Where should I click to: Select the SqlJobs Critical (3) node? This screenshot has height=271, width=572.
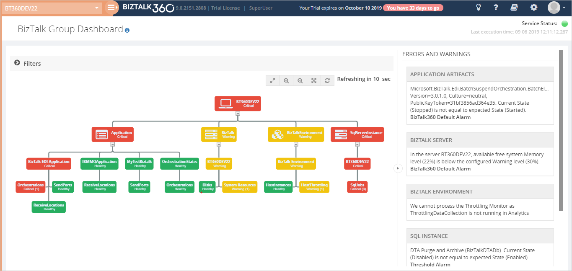click(357, 187)
